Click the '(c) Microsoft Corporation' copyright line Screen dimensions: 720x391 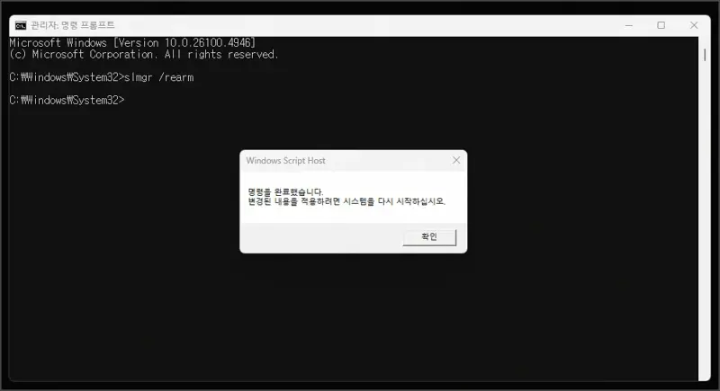point(144,55)
